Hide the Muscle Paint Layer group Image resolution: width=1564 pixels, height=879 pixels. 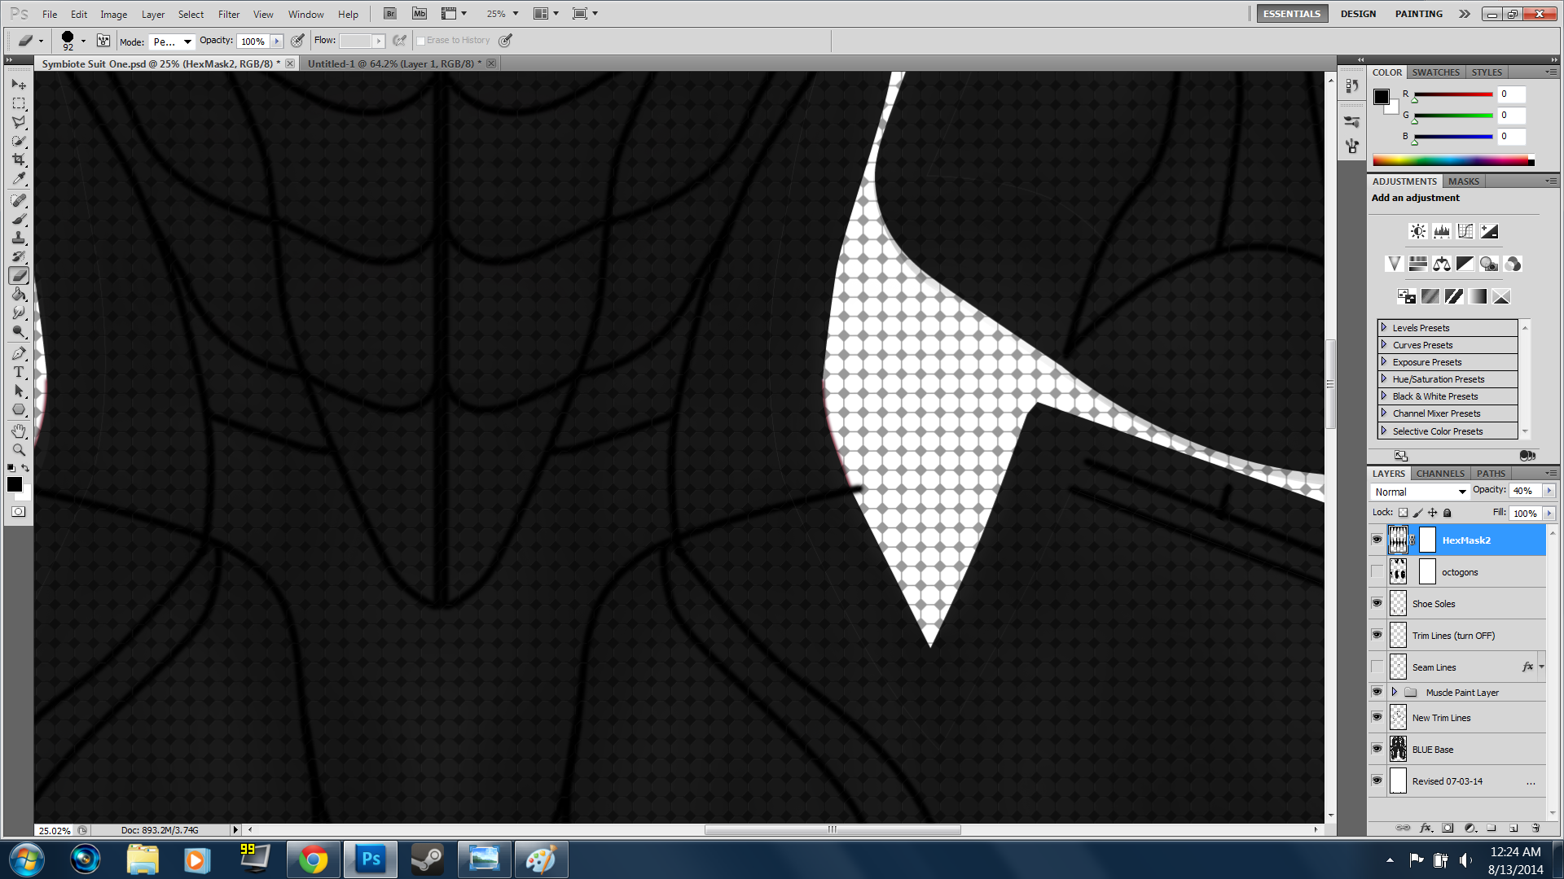(x=1377, y=692)
